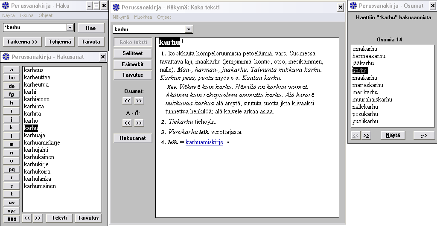Click the Teksti button below the headword list
The image size is (437, 226).
click(59, 218)
